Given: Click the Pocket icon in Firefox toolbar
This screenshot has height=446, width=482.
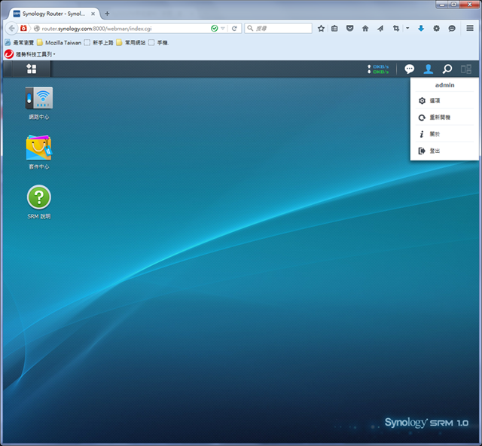Looking at the screenshot, I should 349,29.
